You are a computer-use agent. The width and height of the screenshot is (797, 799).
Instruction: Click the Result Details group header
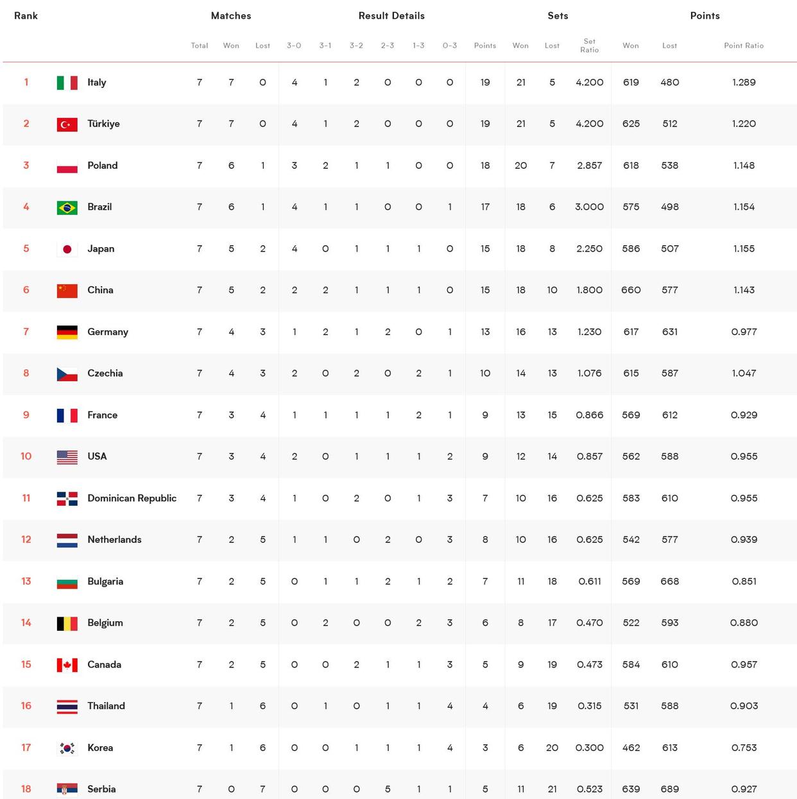[x=391, y=15]
